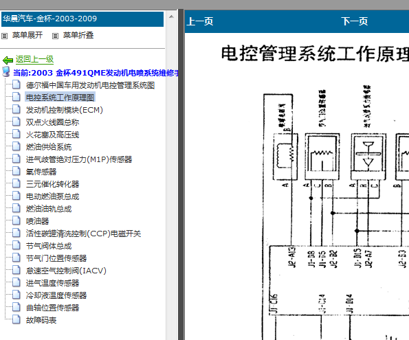Open 三元催化转化器 page
409x340 pixels.
pos(52,184)
